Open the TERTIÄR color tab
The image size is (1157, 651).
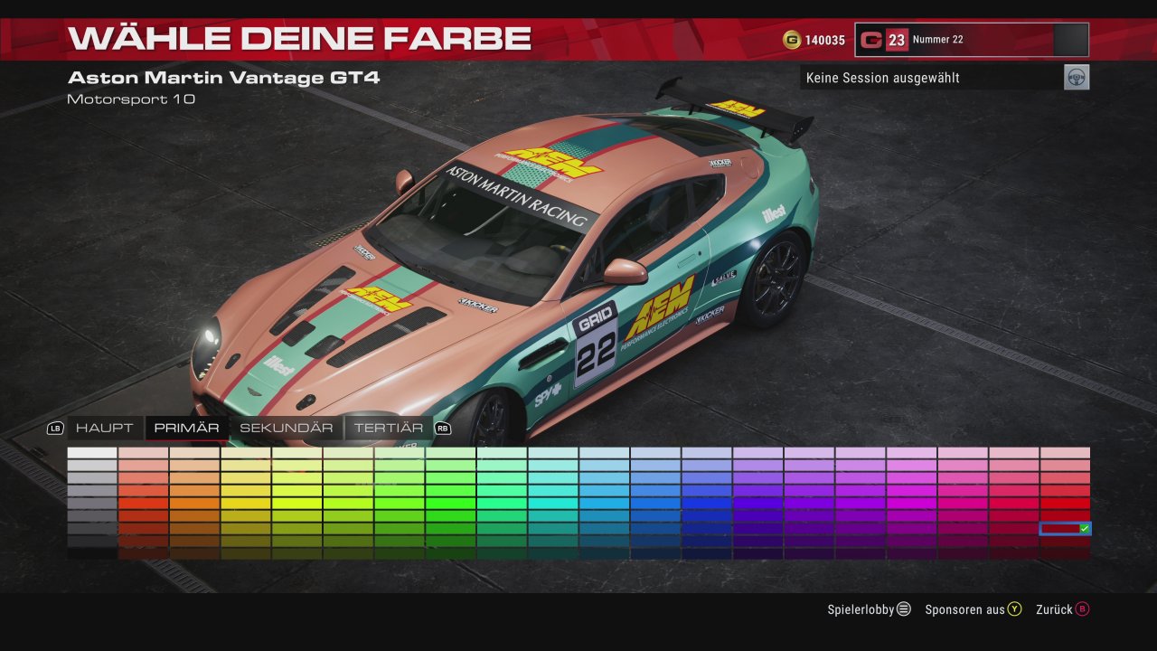coord(389,428)
